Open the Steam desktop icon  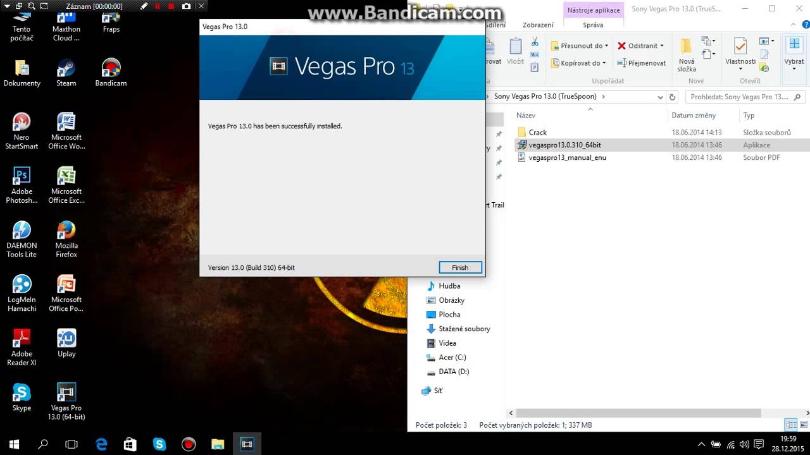tap(66, 73)
